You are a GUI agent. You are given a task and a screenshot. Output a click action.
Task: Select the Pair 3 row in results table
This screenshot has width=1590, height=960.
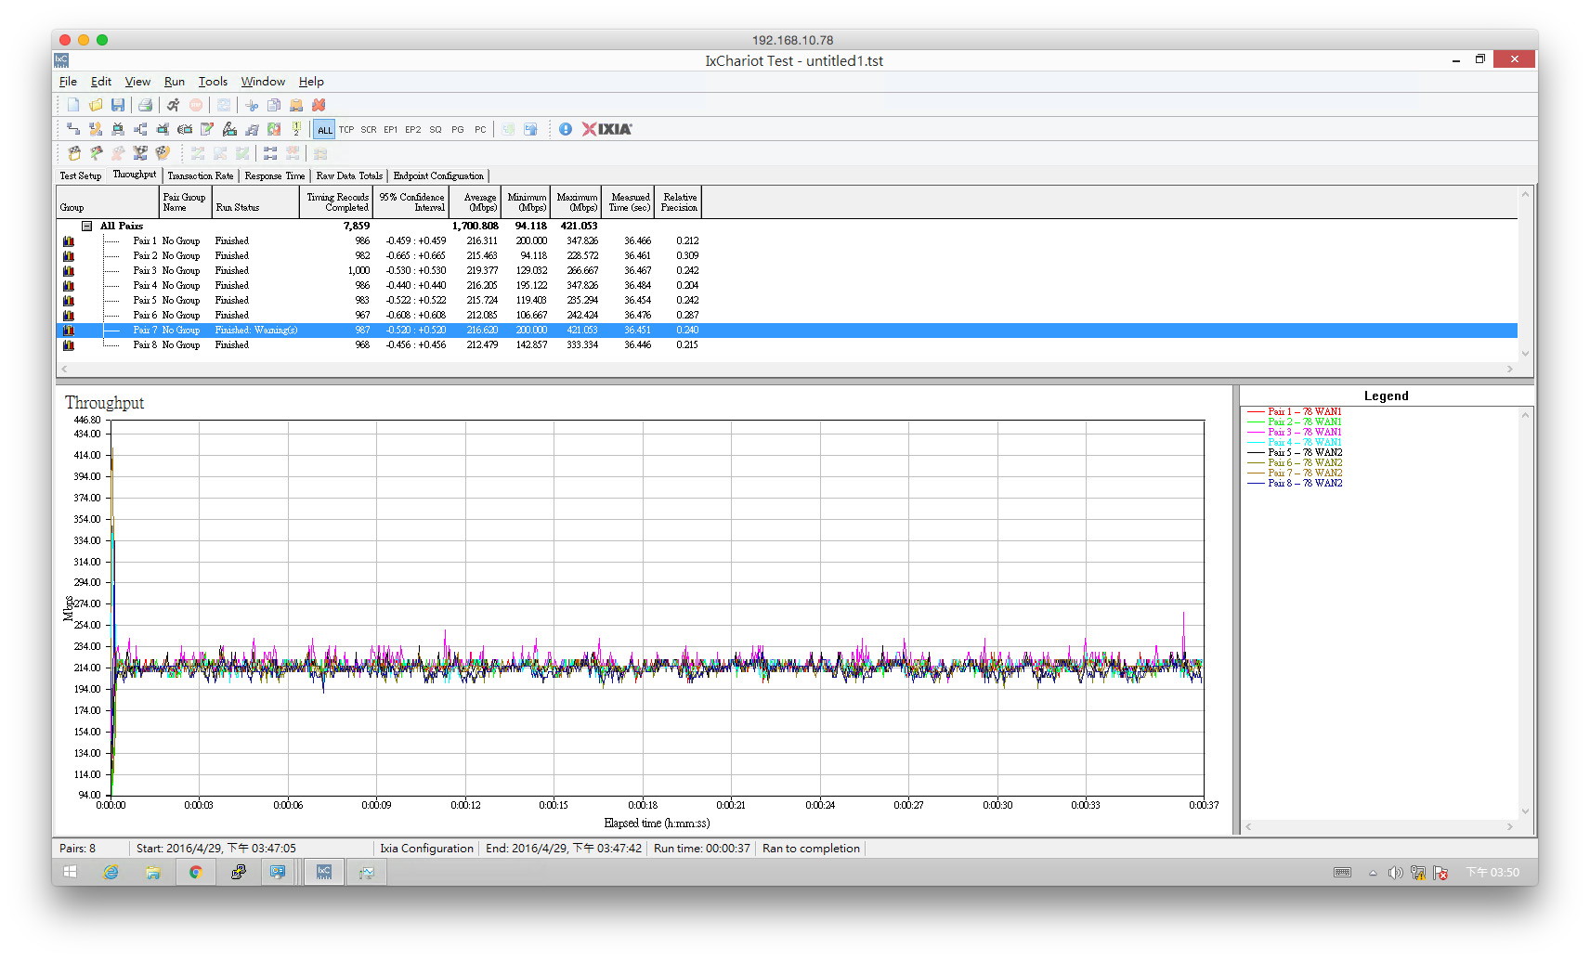(x=786, y=270)
